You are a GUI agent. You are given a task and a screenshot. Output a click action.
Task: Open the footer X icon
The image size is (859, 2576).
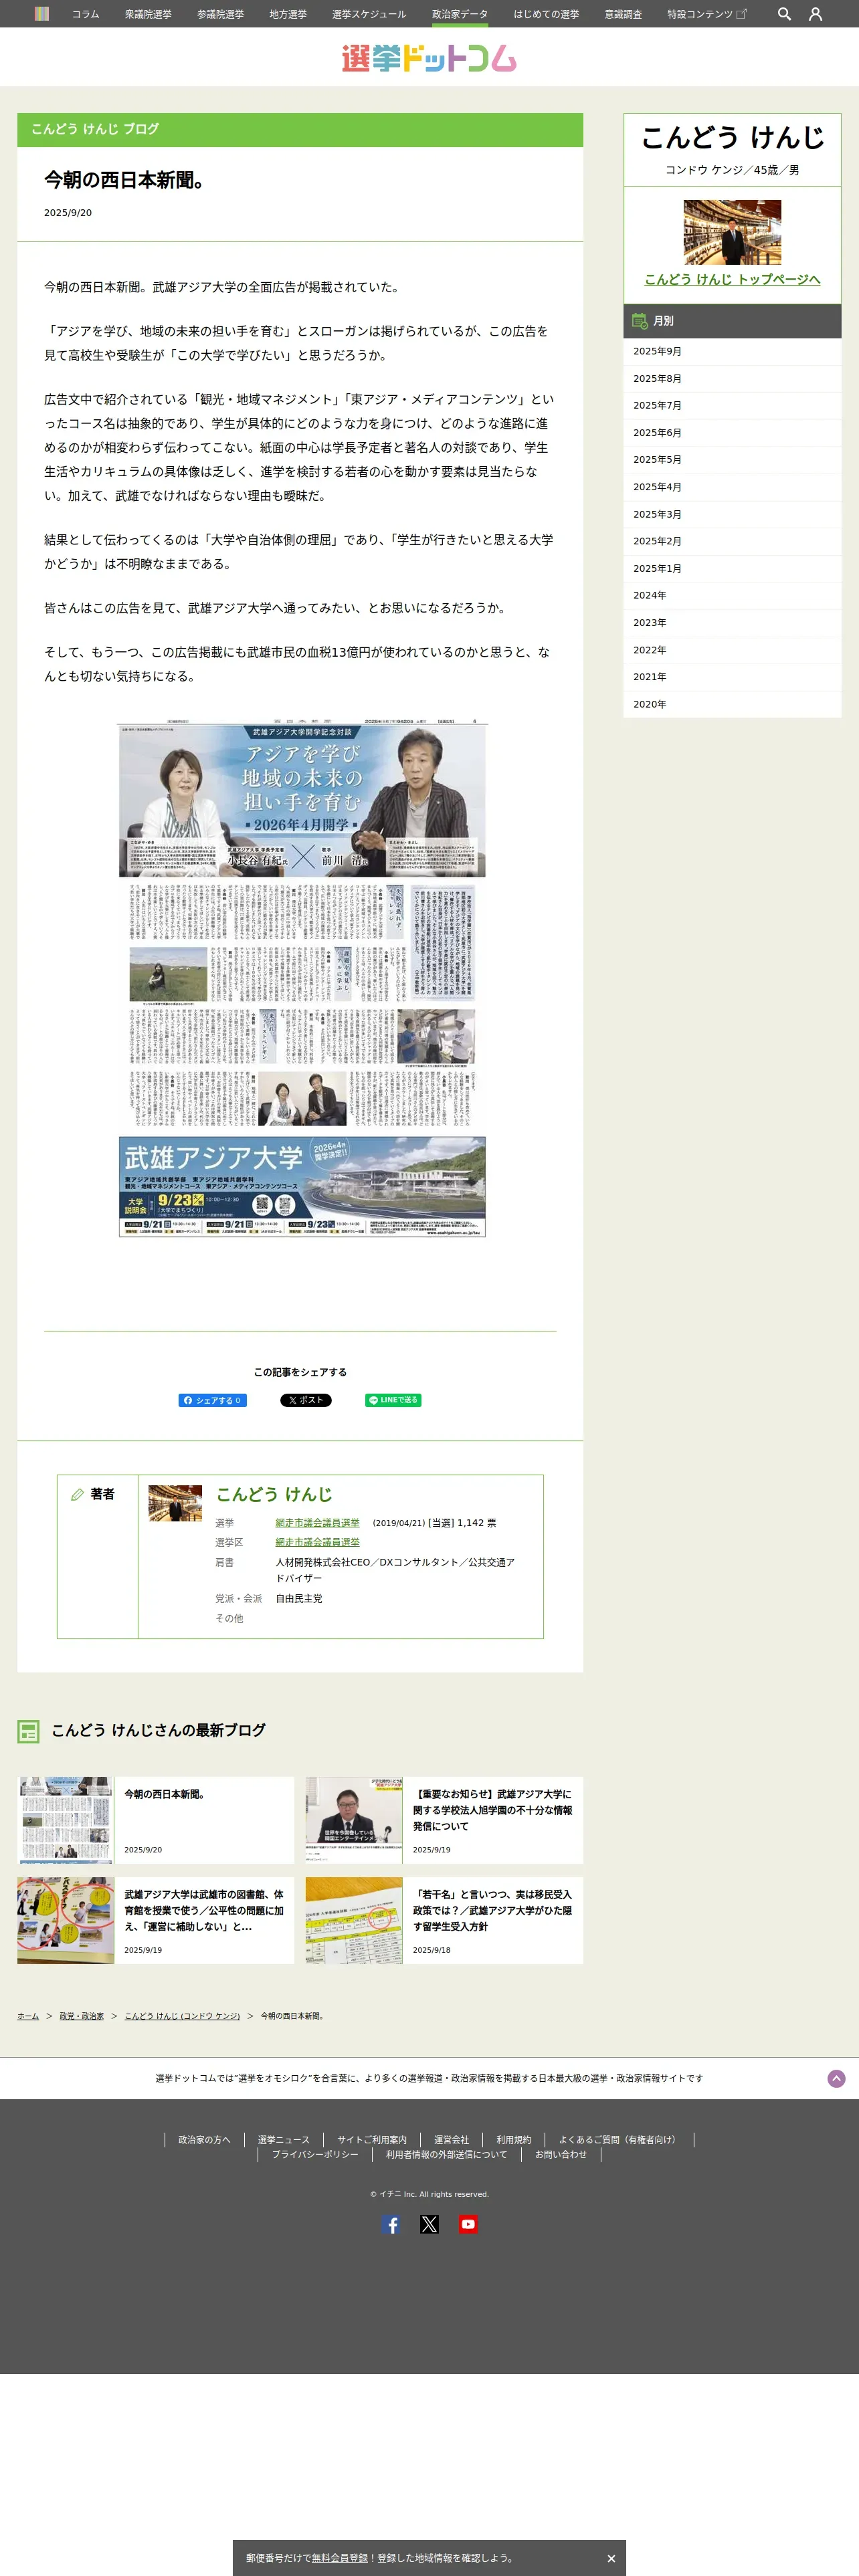(429, 2225)
